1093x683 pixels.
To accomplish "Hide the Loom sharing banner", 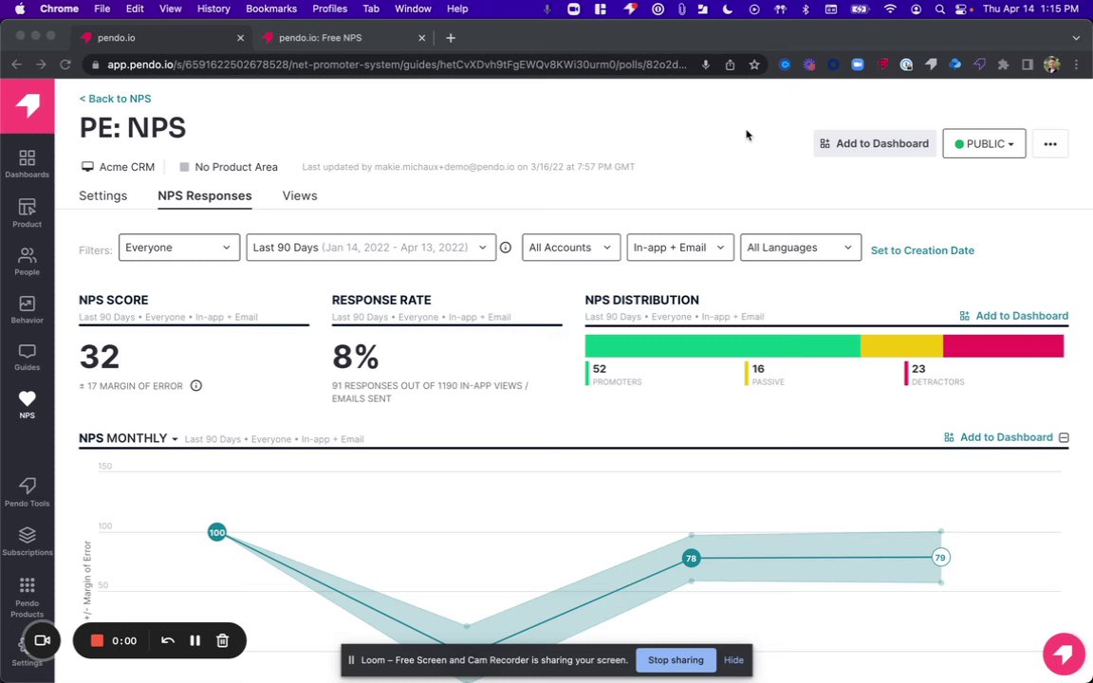I will (733, 660).
